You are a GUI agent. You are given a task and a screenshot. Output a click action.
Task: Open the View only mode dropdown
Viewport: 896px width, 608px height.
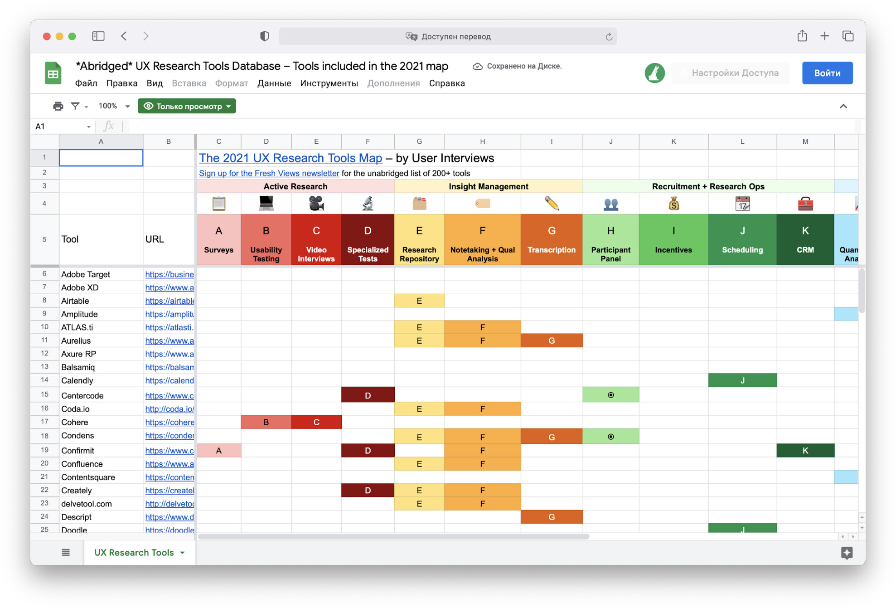tap(187, 106)
